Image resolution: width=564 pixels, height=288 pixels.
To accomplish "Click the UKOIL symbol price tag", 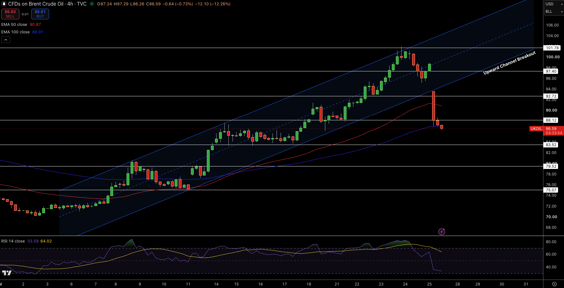I will click(x=536, y=129).
